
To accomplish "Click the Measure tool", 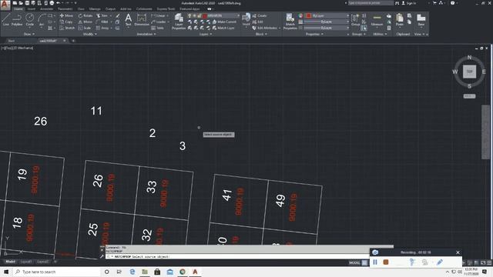I will click(377, 20).
